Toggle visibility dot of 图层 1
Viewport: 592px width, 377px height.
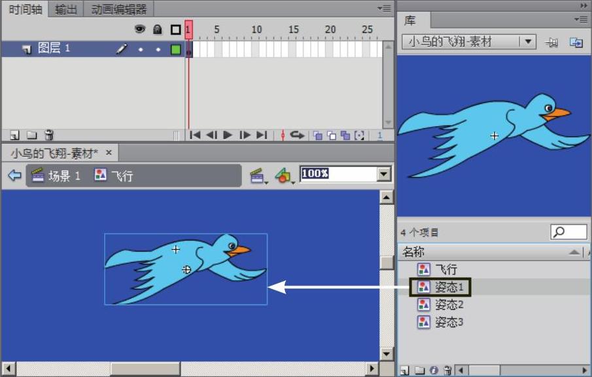(x=141, y=50)
